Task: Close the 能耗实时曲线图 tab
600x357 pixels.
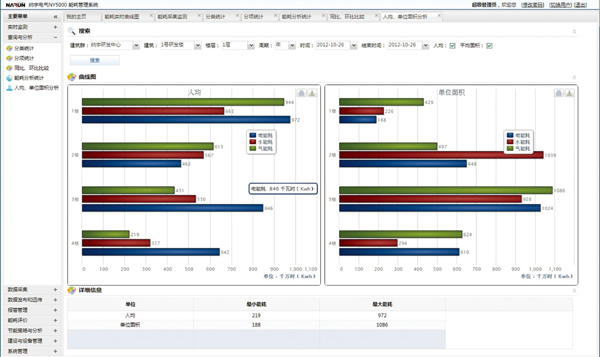Action: [x=151, y=16]
